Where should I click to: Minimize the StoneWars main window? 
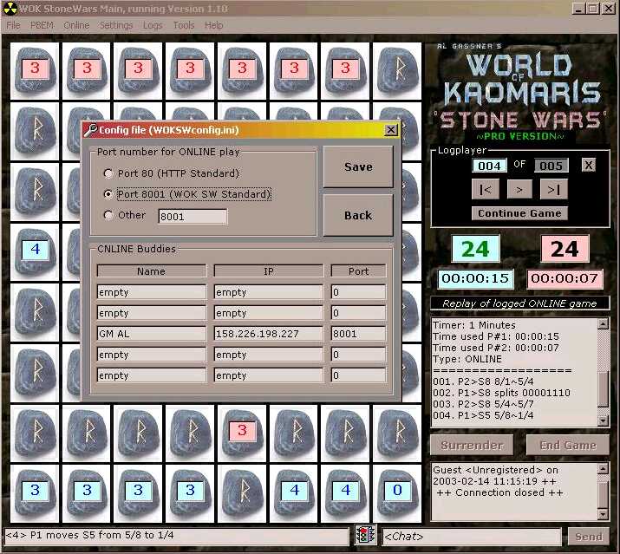(578, 9)
